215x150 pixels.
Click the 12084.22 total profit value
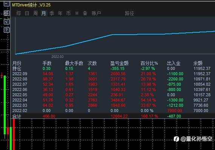coord(119,116)
